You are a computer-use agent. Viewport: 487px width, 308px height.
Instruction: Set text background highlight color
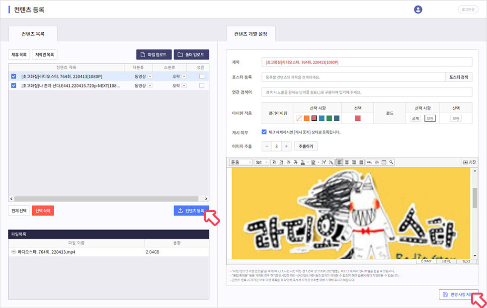[314, 162]
